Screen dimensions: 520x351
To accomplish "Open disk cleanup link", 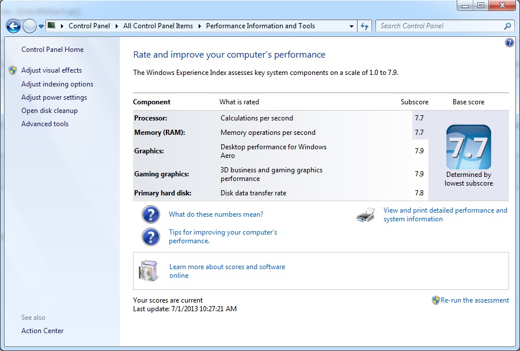I will pyautogui.click(x=50, y=111).
